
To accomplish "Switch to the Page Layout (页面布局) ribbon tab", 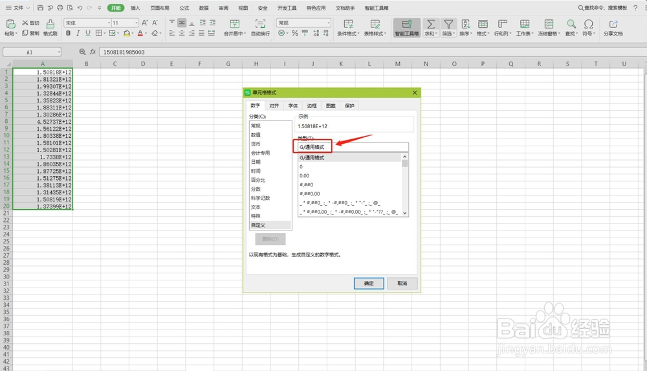I will (160, 8).
